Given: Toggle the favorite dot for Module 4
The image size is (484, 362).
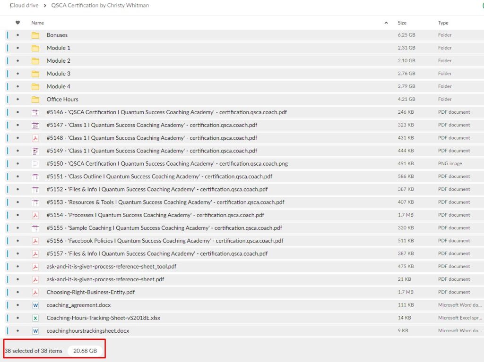Looking at the screenshot, I should (18, 87).
